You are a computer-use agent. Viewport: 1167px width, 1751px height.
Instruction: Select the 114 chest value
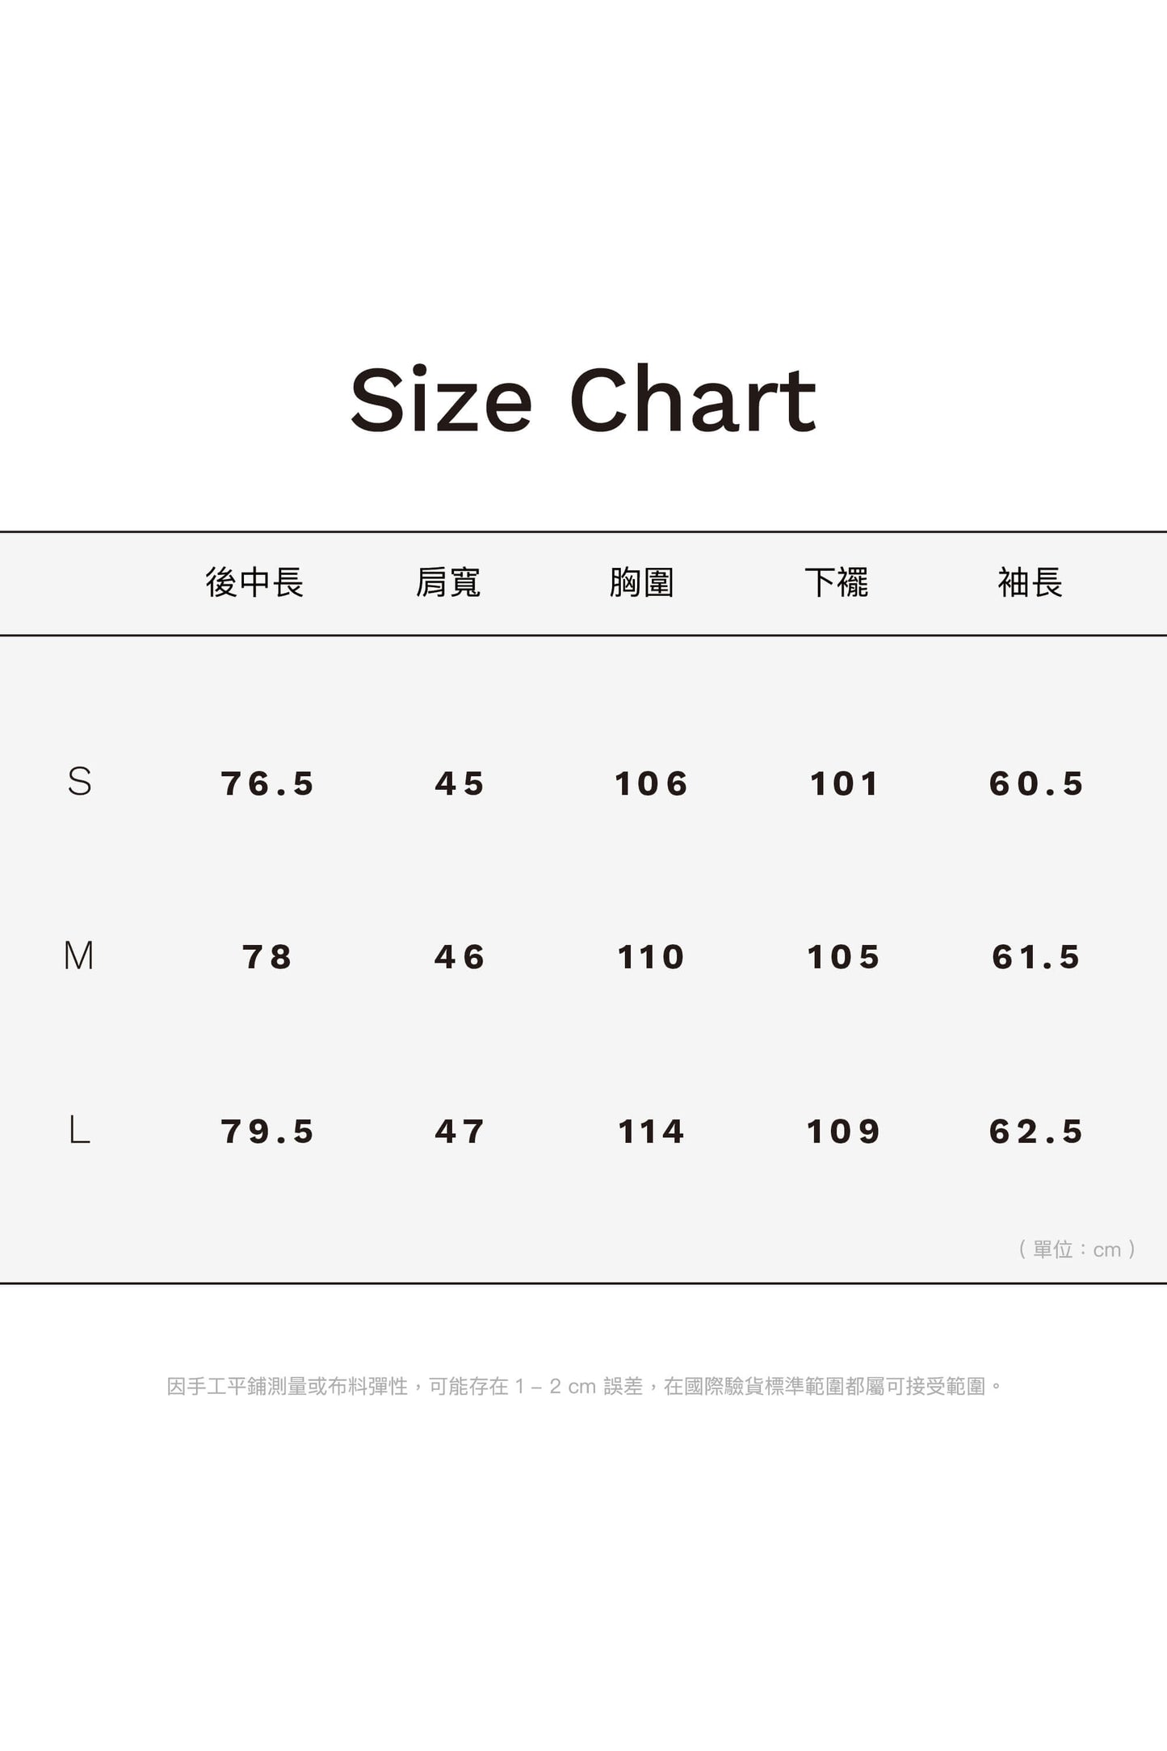click(651, 1132)
